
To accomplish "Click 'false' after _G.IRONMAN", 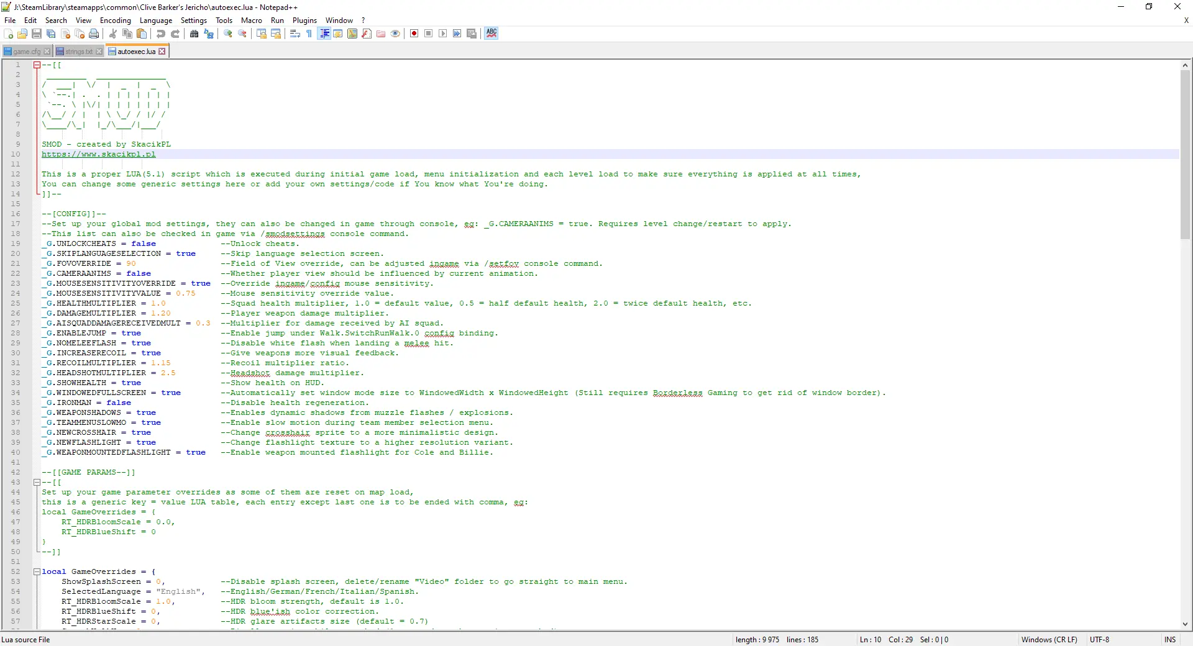I will tap(119, 403).
